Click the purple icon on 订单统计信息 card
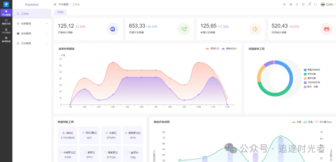The height and width of the screenshot is (162, 336). point(113,29)
